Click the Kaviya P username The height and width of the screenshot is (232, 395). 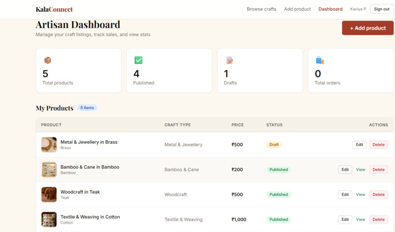click(x=358, y=9)
